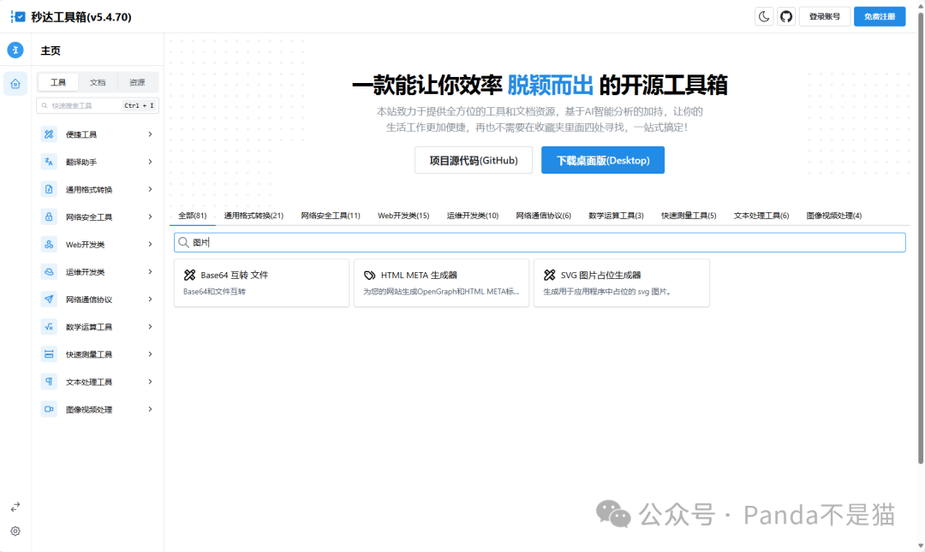Select the Web开发类(15) tab
This screenshot has width=925, height=552.
(403, 216)
